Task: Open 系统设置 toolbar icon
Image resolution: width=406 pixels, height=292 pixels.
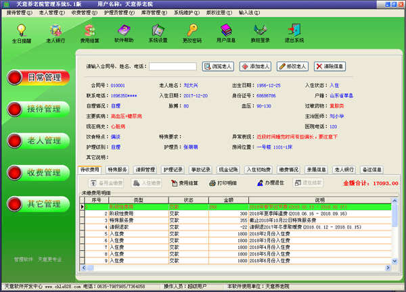Action: pos(158,32)
